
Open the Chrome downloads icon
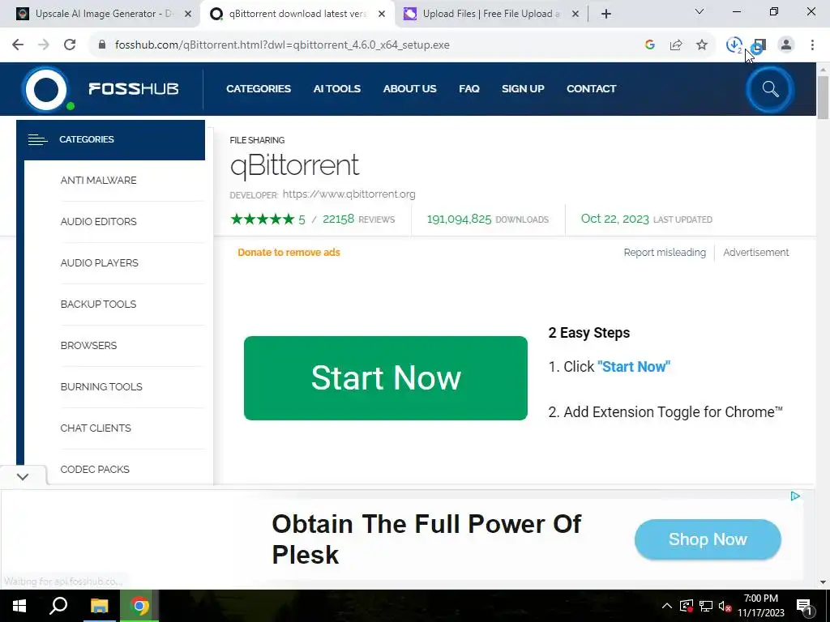(x=734, y=45)
